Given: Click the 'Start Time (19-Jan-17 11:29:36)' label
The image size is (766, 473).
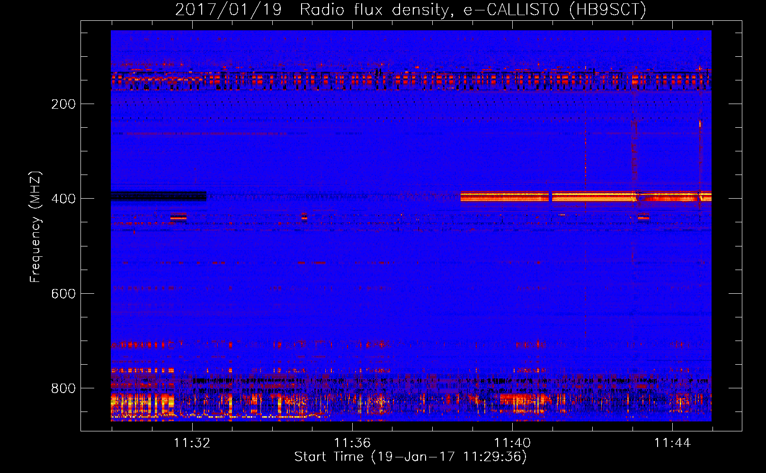Looking at the screenshot, I should (410, 457).
